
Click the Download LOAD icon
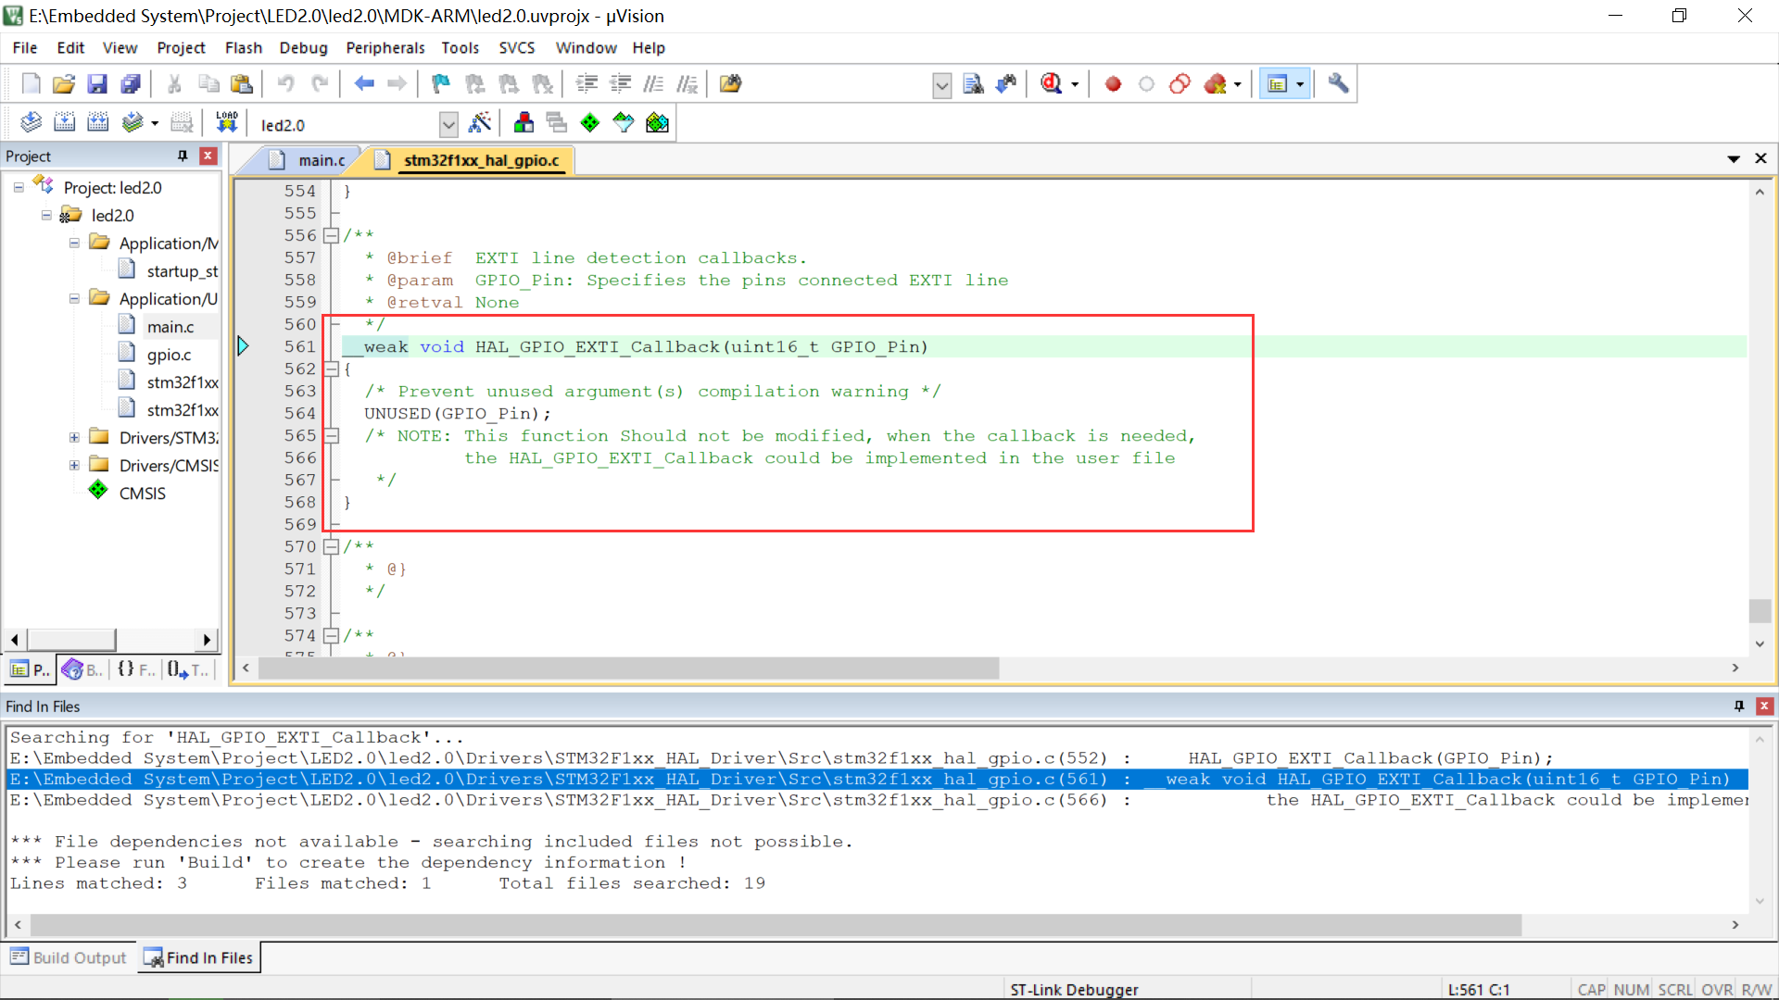point(226,122)
